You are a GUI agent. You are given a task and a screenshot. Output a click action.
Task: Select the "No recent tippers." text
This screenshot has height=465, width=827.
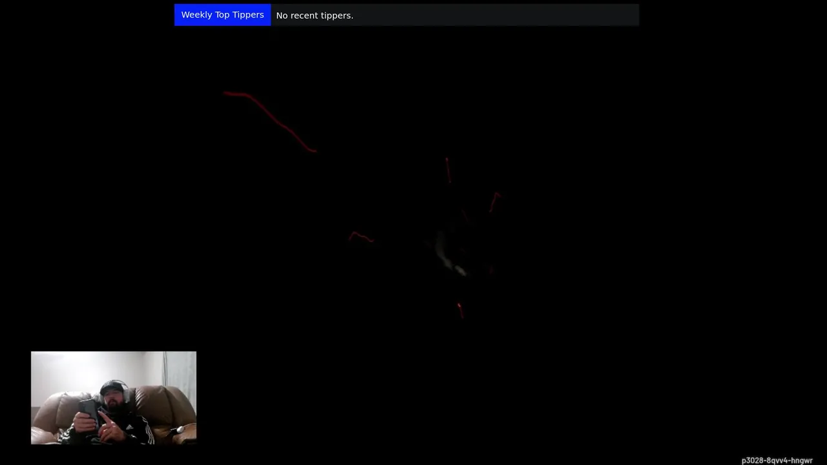315,15
